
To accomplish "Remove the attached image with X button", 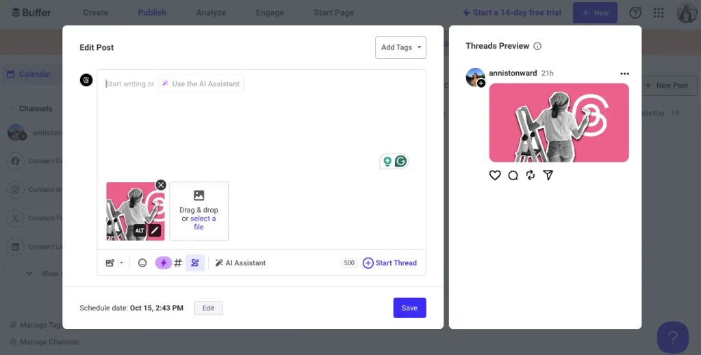I will pos(160,185).
